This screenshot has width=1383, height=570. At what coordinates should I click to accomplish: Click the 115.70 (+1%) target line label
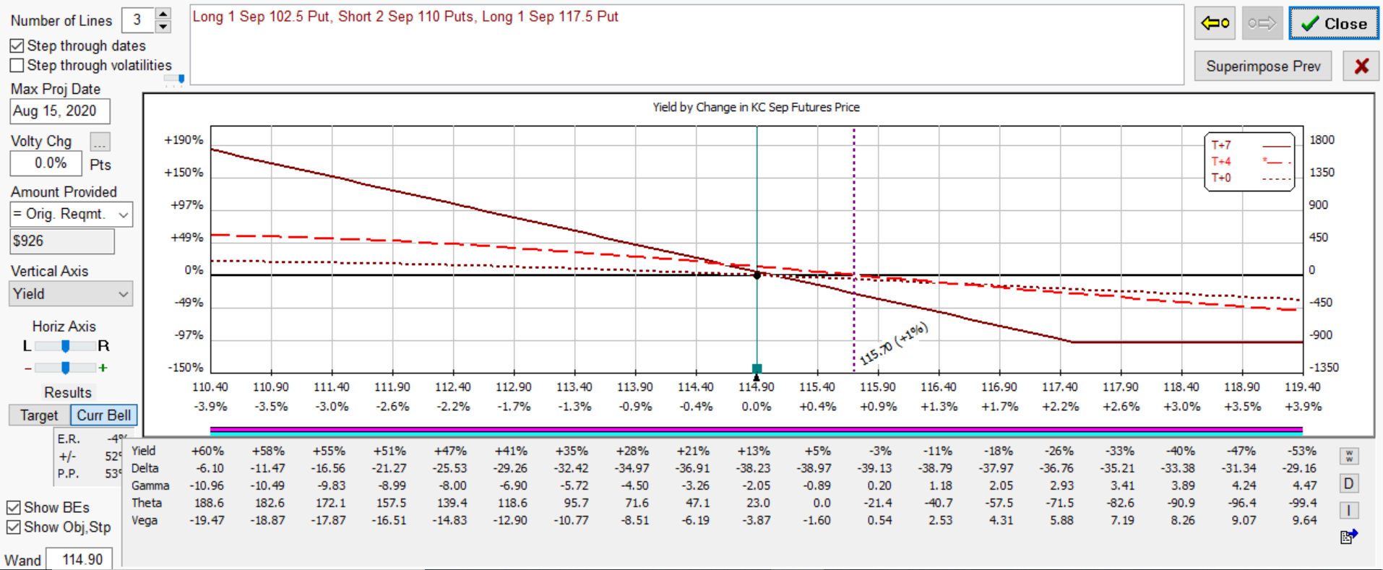(x=894, y=345)
